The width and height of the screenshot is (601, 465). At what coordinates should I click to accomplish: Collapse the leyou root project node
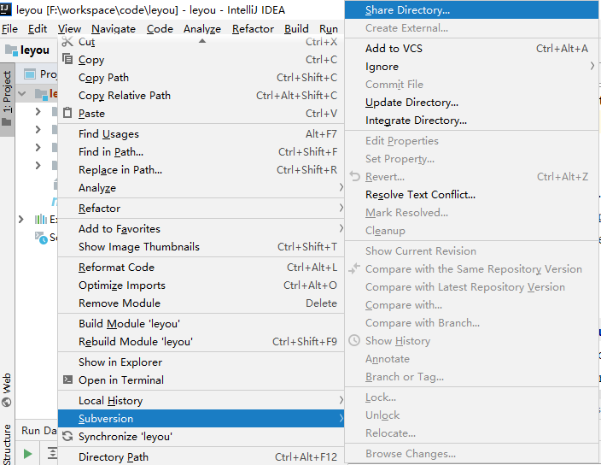(22, 94)
